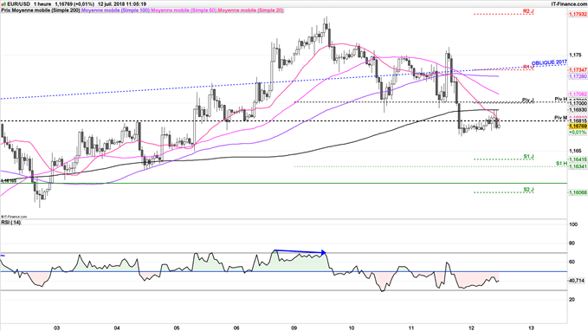Click the price tag 1,17000
The image size is (588, 331).
coord(578,103)
